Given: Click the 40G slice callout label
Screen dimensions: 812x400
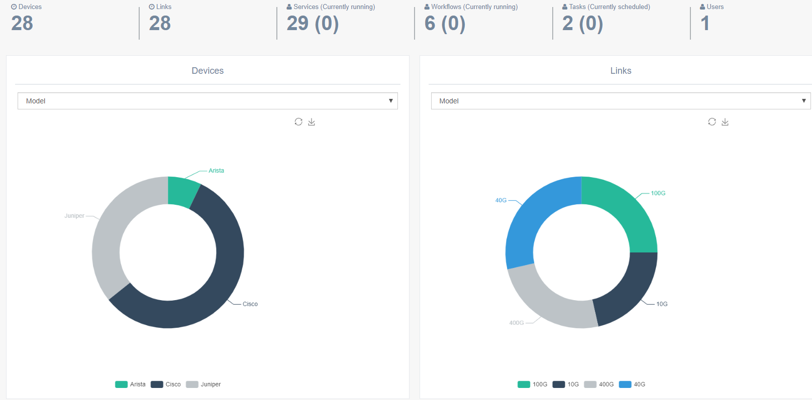Looking at the screenshot, I should coord(501,200).
